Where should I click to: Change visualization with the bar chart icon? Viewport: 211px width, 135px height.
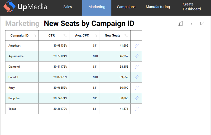(180, 23)
